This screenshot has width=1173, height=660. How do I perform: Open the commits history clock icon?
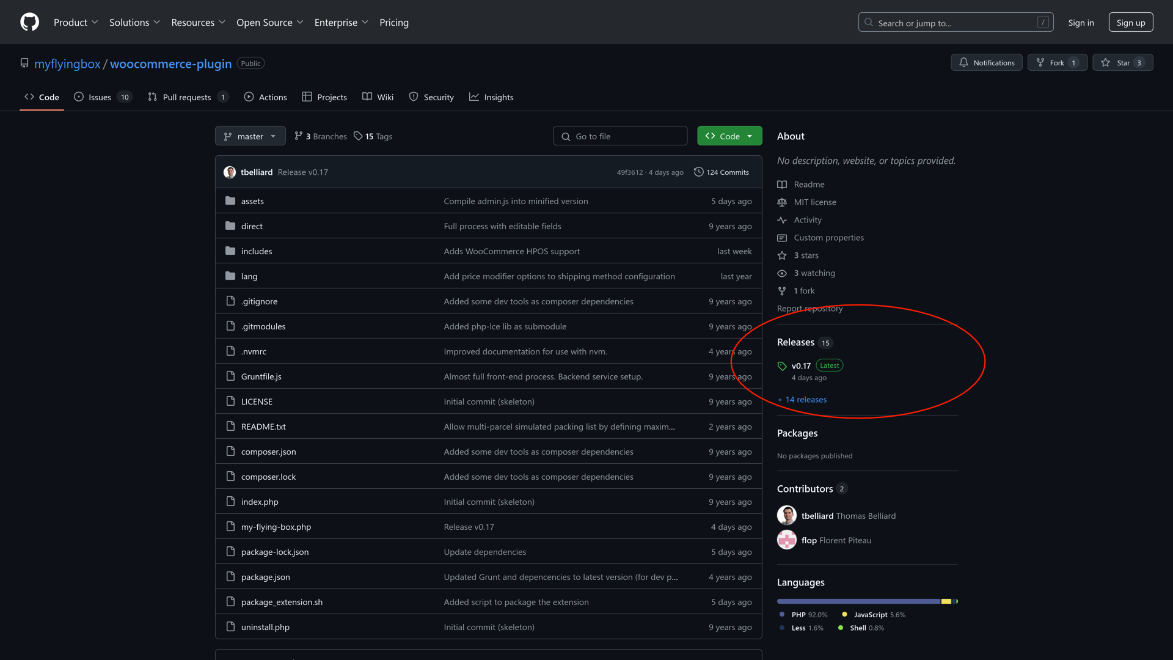(698, 172)
